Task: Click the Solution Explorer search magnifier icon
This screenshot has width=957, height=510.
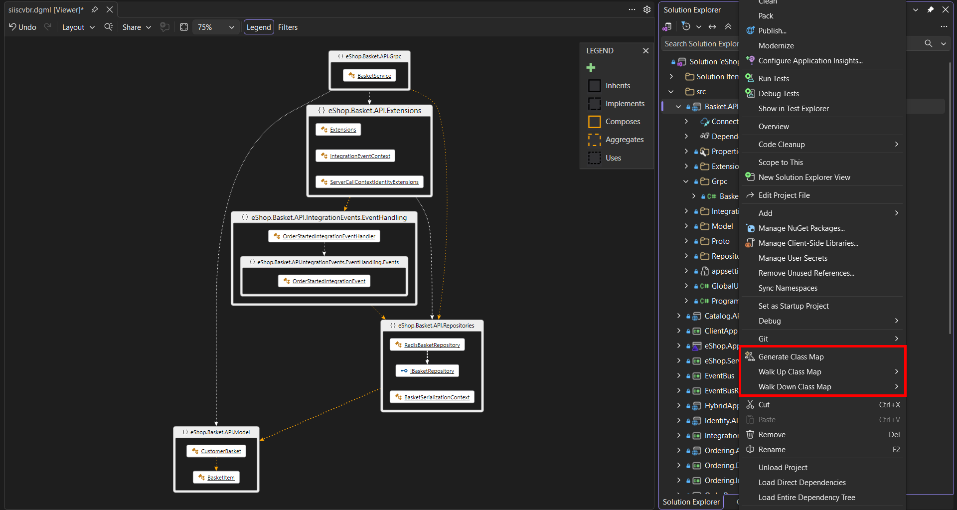Action: [928, 43]
